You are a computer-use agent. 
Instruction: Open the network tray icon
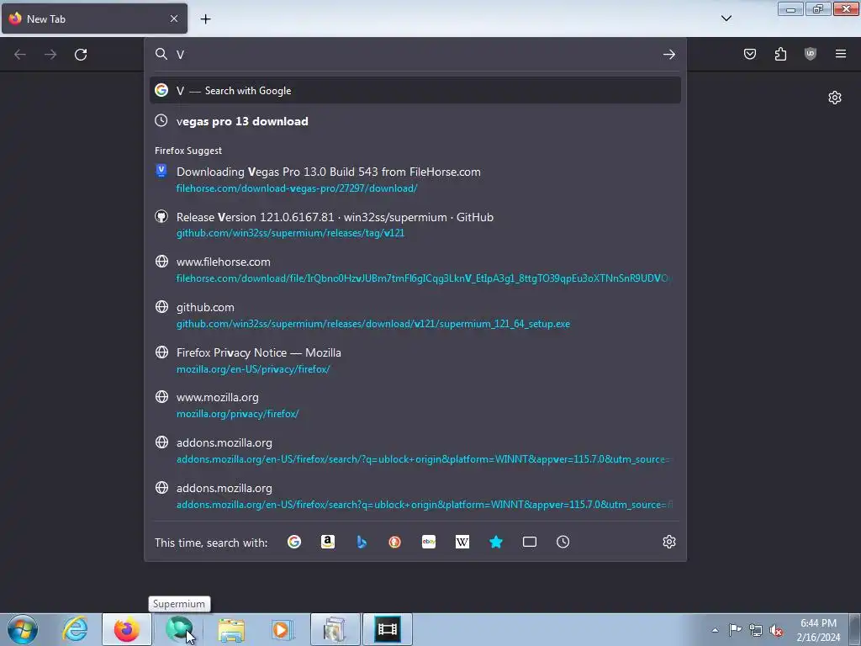[756, 630]
